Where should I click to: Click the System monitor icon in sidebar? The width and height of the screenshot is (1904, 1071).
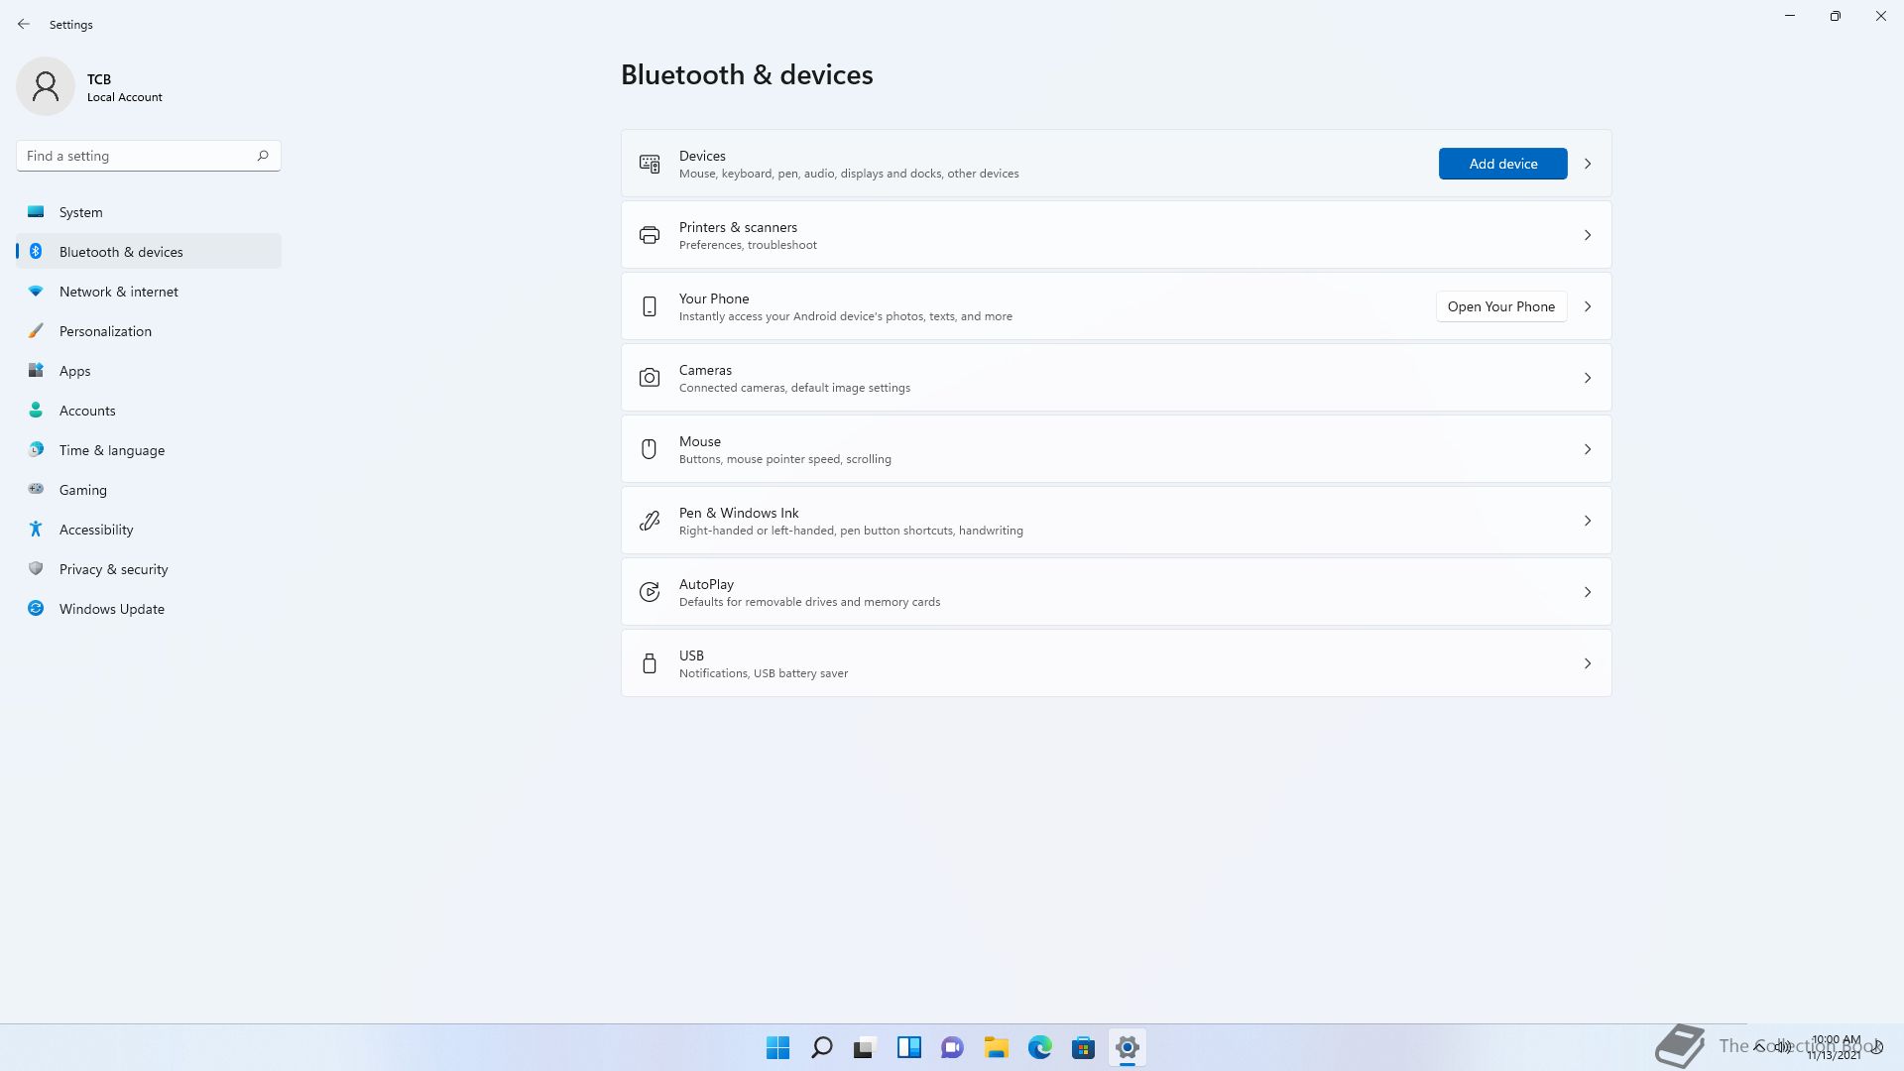pyautogui.click(x=36, y=212)
